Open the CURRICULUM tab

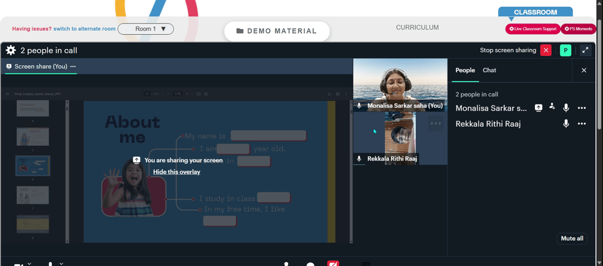[417, 27]
